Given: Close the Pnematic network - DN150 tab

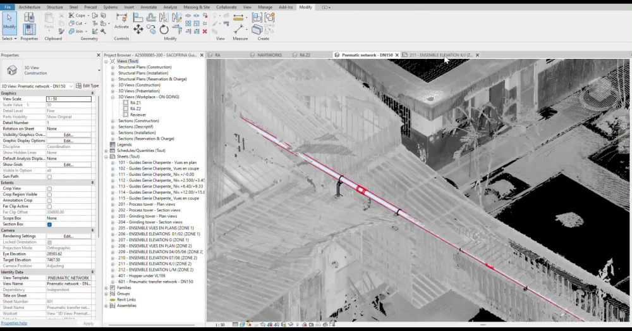Looking at the screenshot, I should (397, 55).
